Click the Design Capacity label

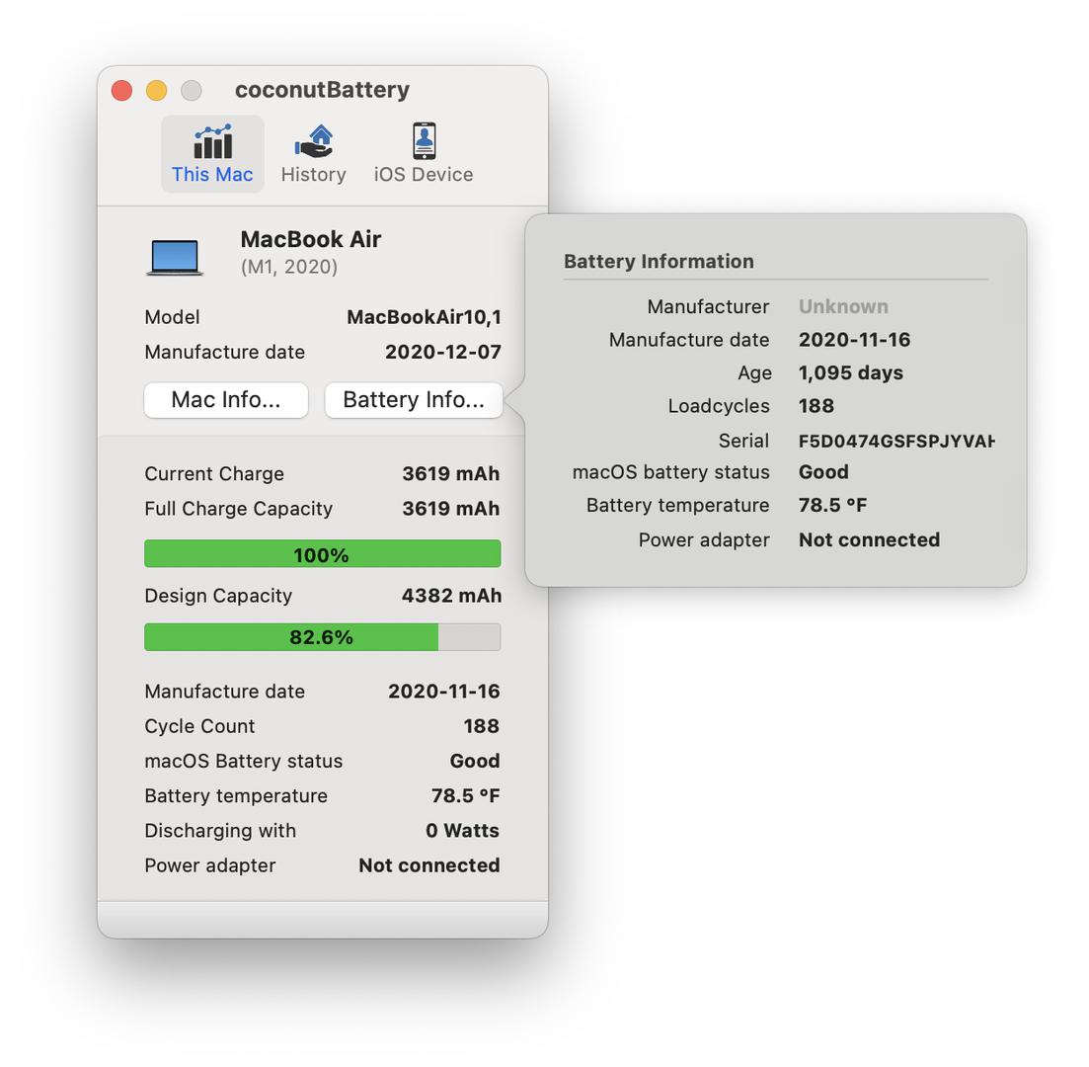pyautogui.click(x=218, y=596)
